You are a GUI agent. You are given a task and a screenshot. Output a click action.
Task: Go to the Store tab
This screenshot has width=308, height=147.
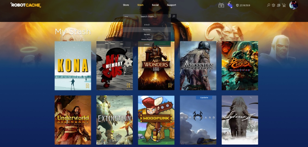pyautogui.click(x=126, y=5)
